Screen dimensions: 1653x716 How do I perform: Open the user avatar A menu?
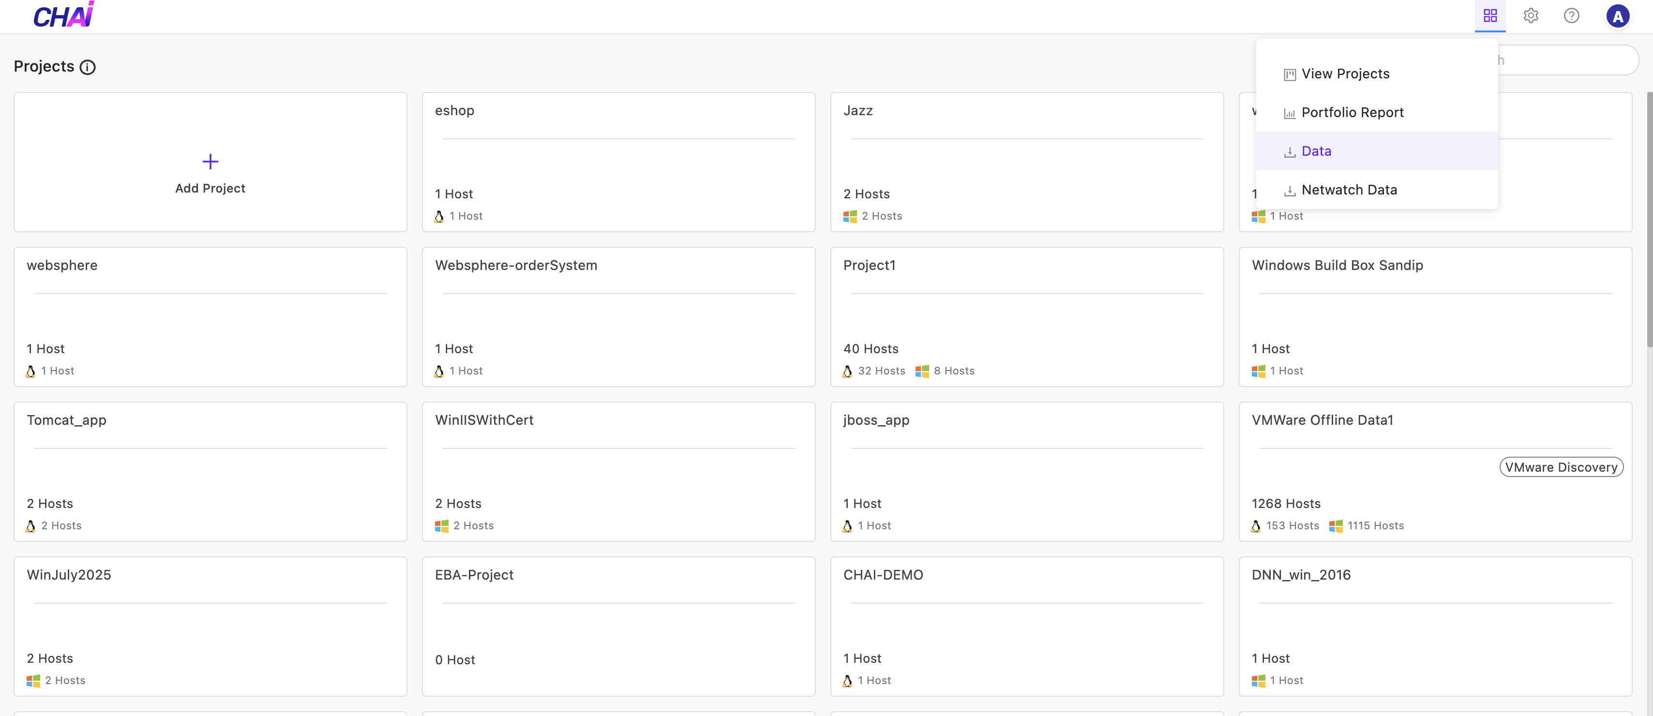[1617, 16]
